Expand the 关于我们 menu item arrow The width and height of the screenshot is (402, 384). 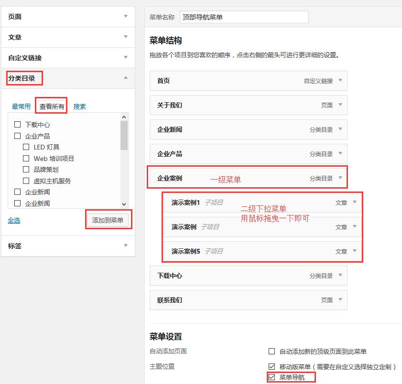coord(340,105)
